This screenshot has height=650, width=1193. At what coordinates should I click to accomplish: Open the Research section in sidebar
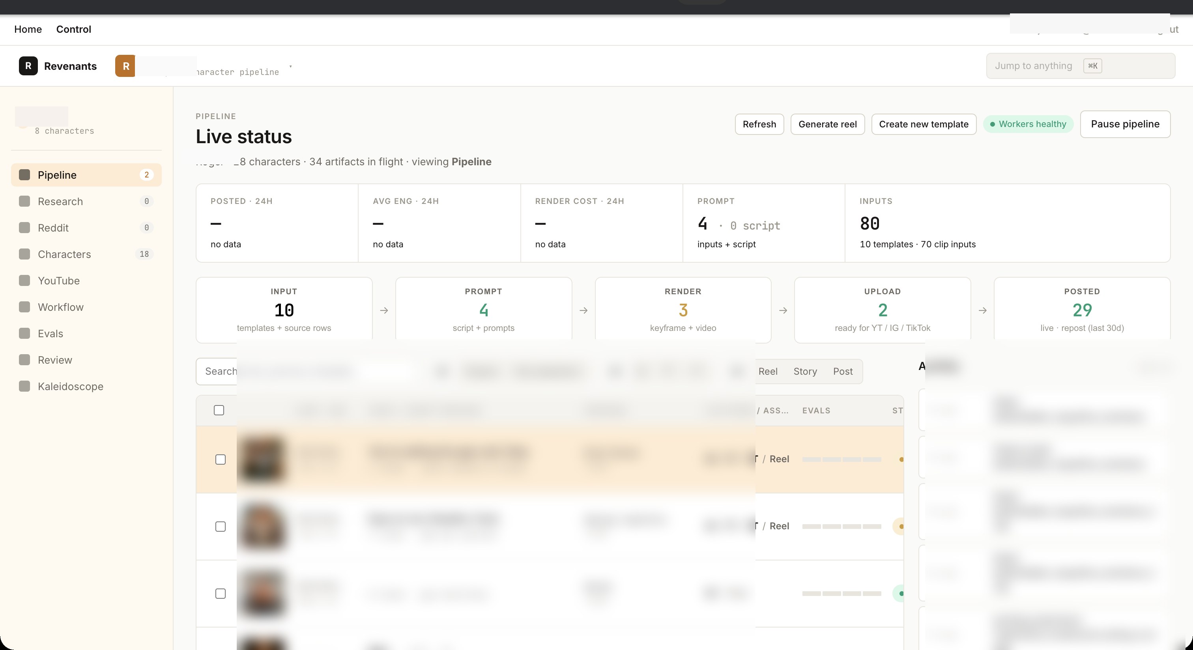86,201
